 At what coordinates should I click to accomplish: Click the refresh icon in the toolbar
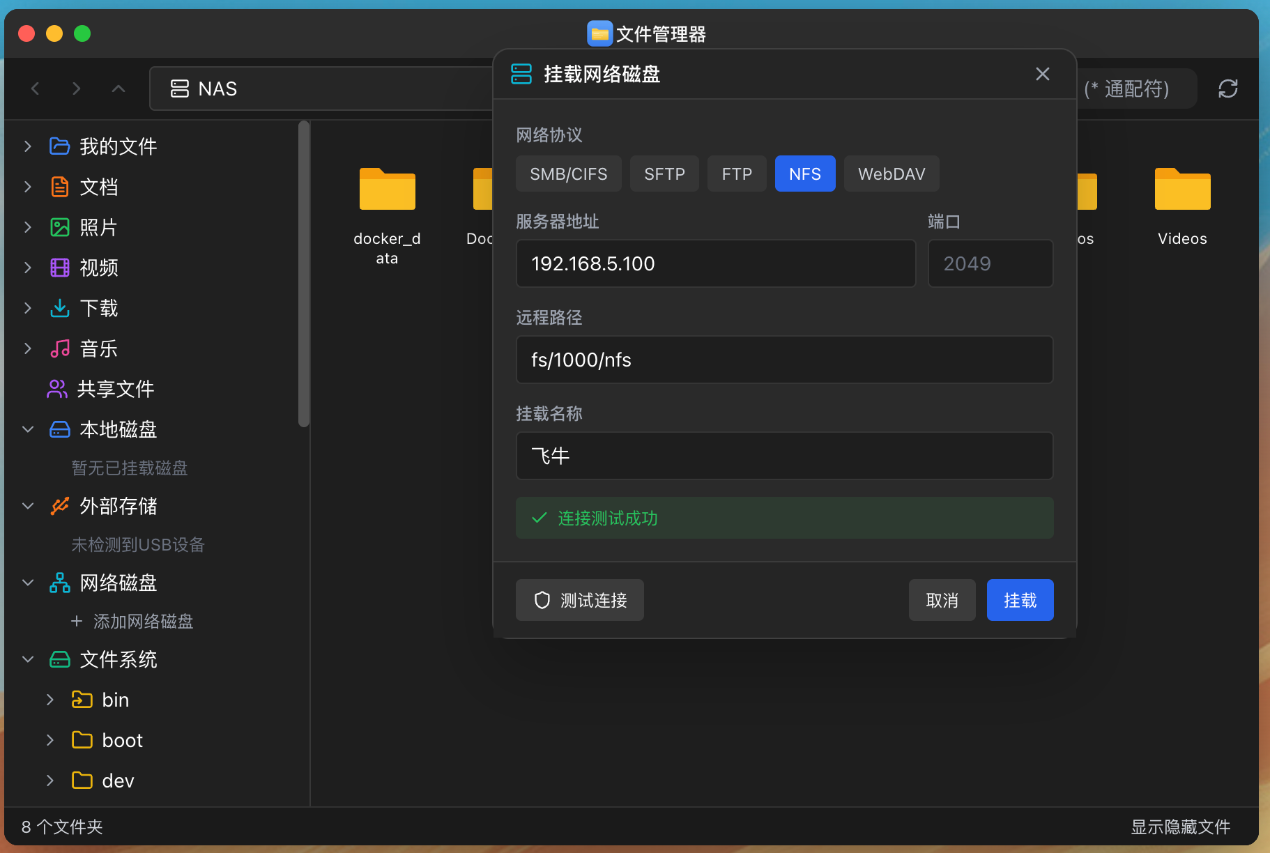click(x=1227, y=89)
